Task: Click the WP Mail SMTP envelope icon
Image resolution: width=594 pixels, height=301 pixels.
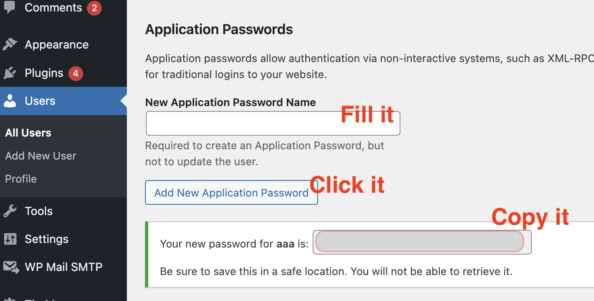Action: click(11, 267)
